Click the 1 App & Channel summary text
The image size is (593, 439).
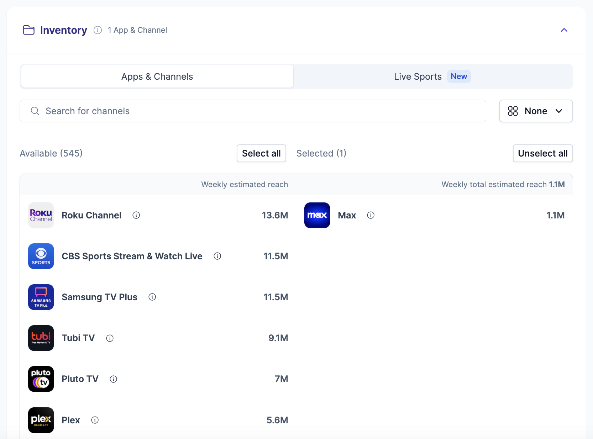tap(137, 30)
